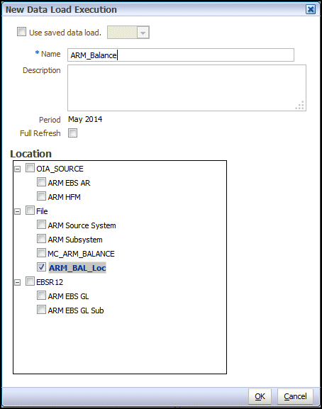This screenshot has width=322, height=409.
Task: Check the ARM EBS GL Sub checkbox
Action: (41, 309)
